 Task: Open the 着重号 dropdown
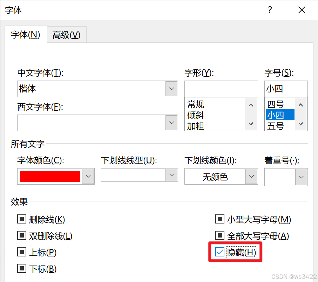click(300, 177)
